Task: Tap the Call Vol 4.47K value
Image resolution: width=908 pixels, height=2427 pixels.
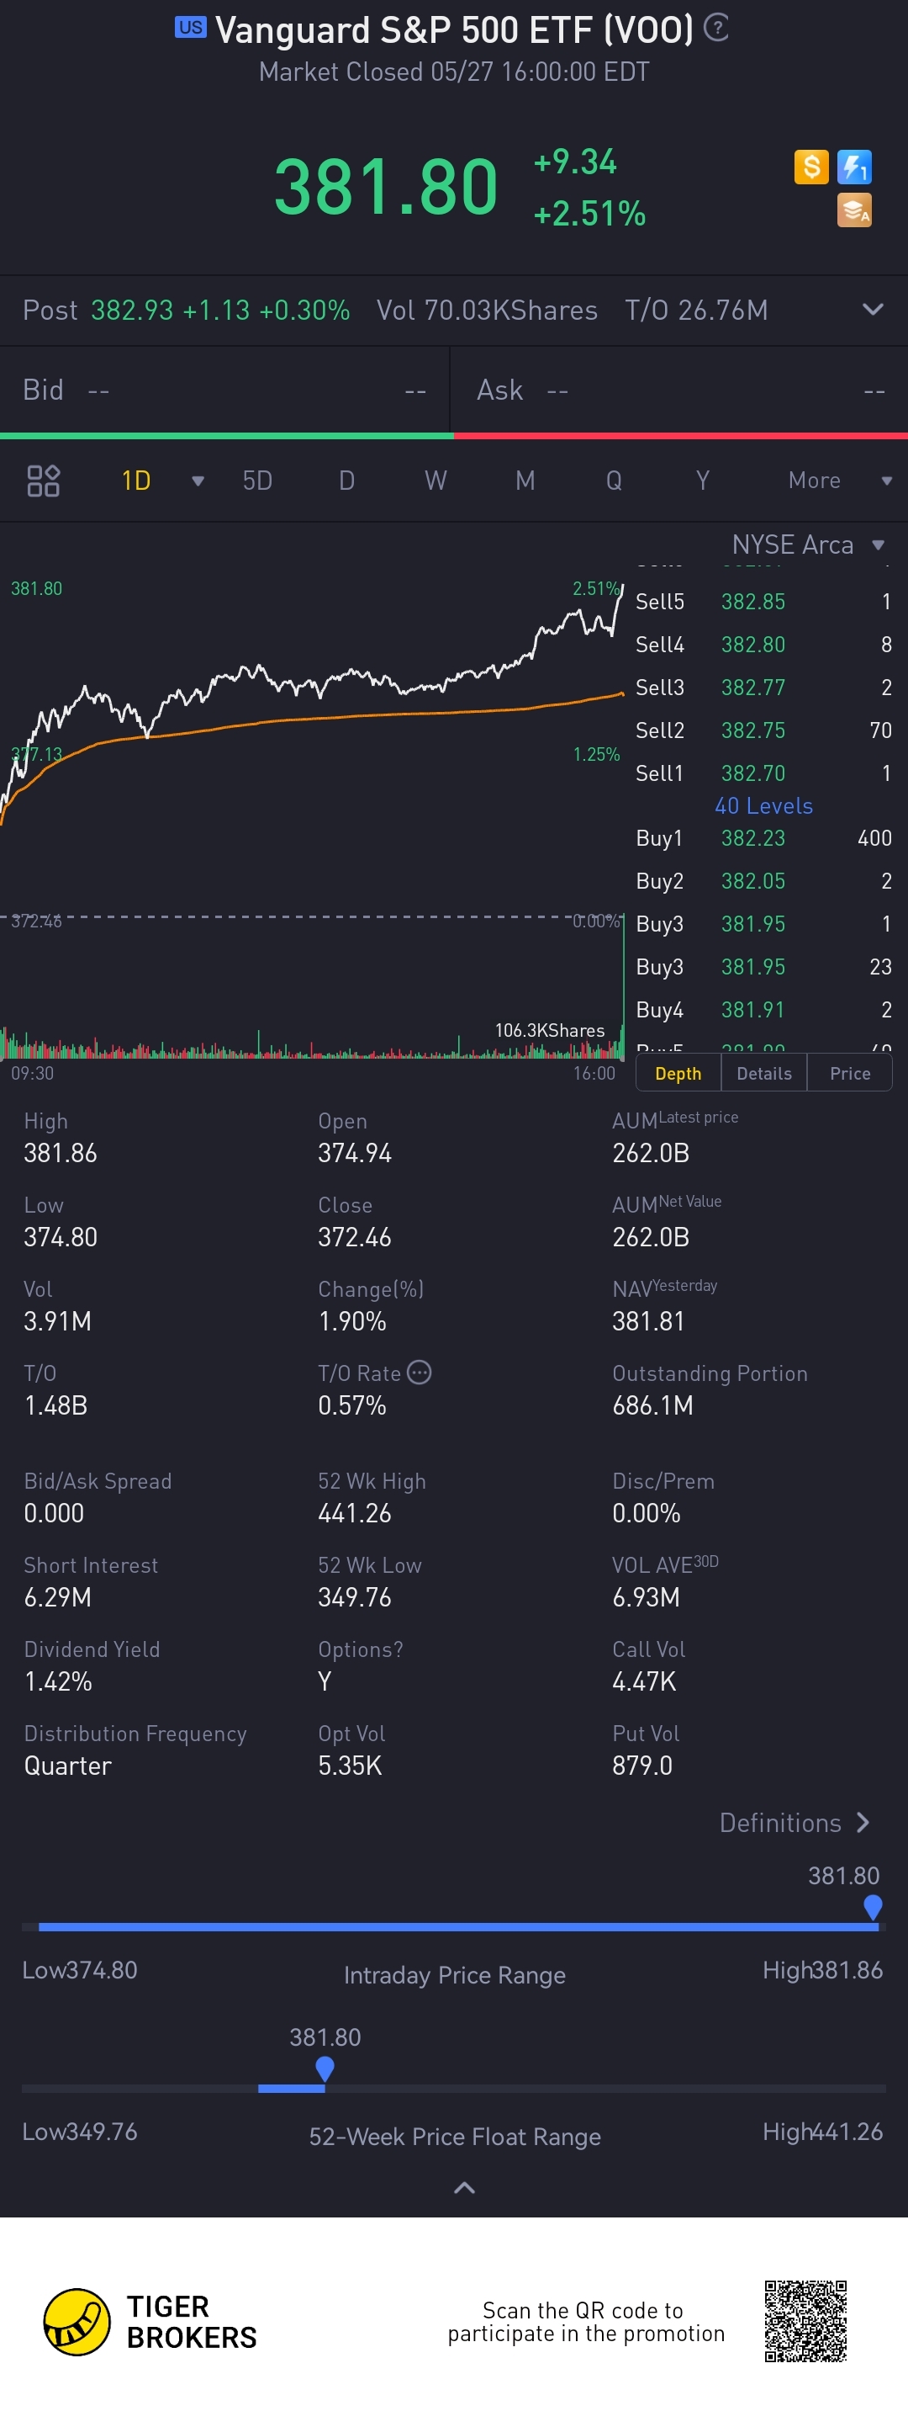Action: [645, 1681]
